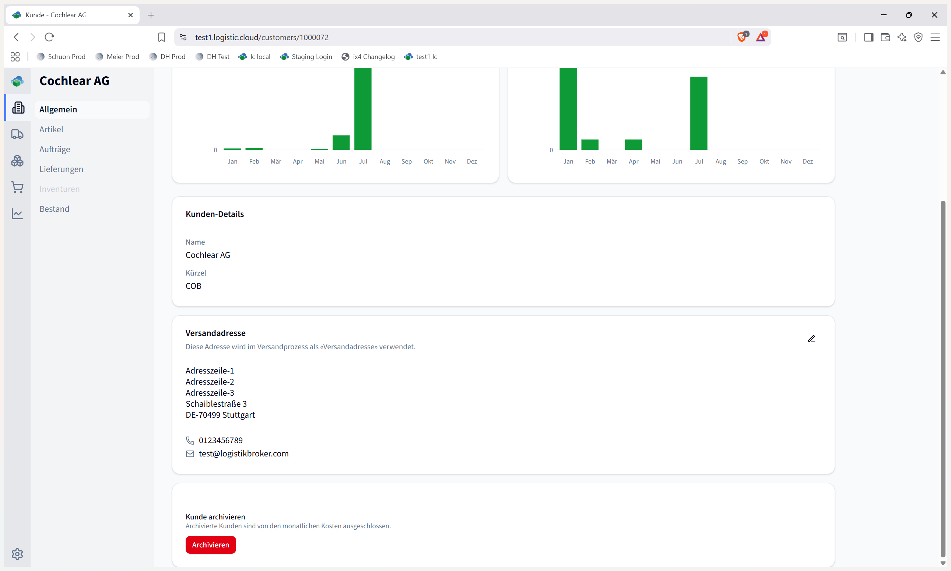951x571 pixels.
Task: Open the settings gear in sidebar
Action: pos(17,554)
